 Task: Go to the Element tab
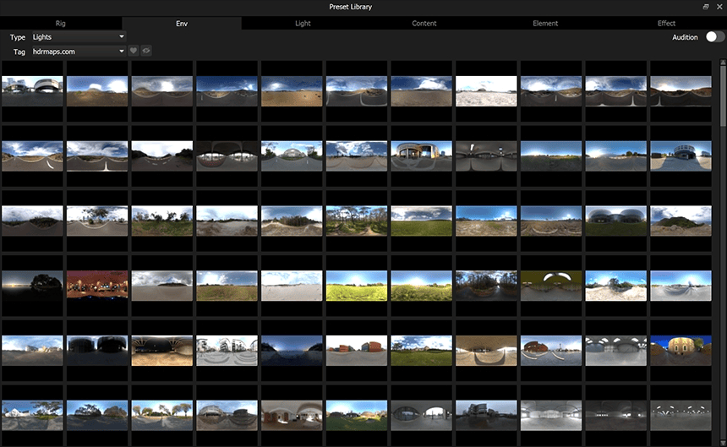tap(545, 23)
